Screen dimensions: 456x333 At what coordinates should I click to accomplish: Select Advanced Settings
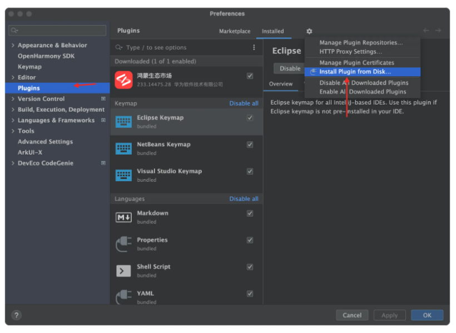click(x=58, y=142)
